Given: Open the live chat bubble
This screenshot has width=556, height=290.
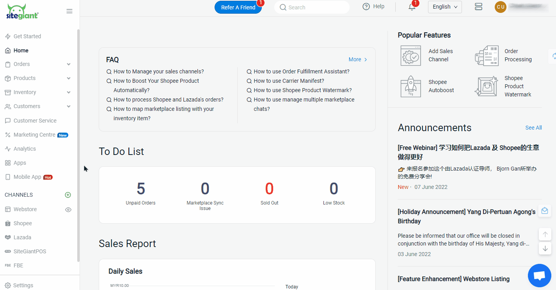Looking at the screenshot, I should tap(539, 276).
